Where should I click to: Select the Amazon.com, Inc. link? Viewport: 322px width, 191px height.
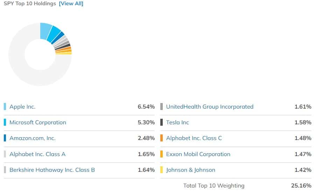pyautogui.click(x=33, y=138)
